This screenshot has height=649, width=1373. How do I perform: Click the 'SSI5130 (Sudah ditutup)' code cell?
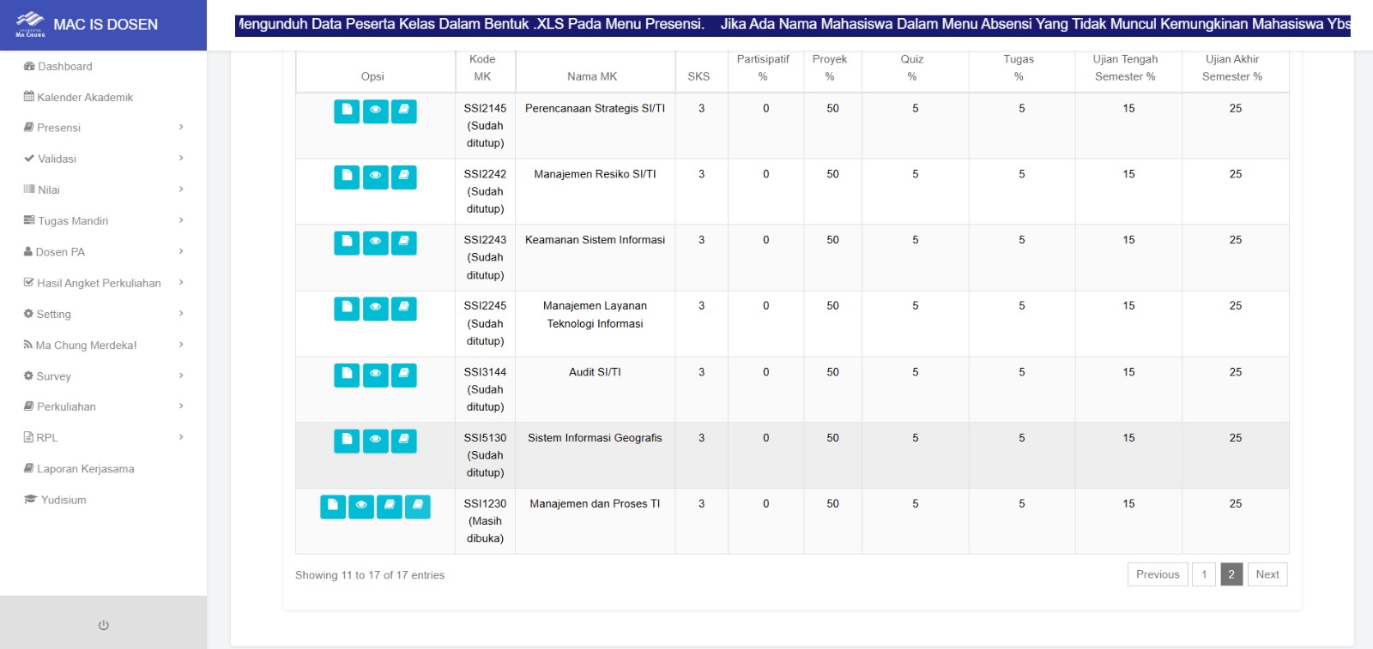click(x=485, y=455)
